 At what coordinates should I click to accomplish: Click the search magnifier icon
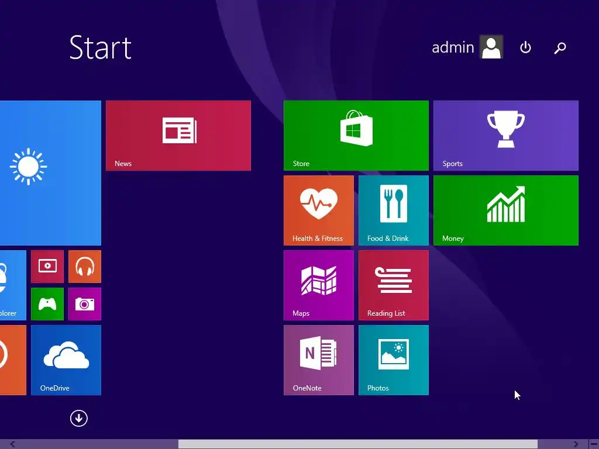pyautogui.click(x=560, y=48)
